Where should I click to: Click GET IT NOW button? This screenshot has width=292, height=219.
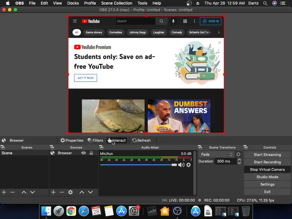(x=86, y=78)
